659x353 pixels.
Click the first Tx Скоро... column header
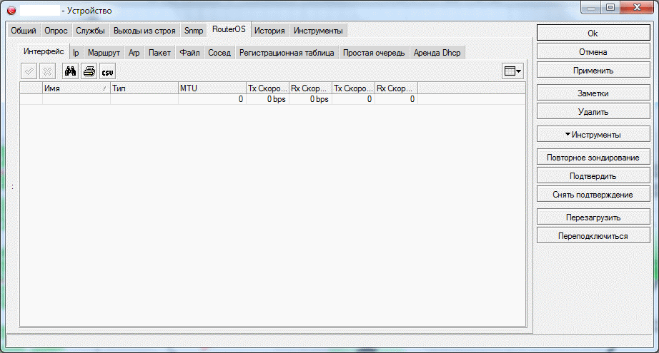click(268, 88)
